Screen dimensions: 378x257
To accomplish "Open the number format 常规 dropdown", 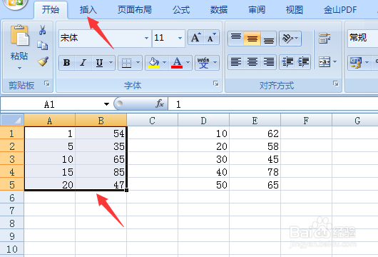I will [x=363, y=38].
